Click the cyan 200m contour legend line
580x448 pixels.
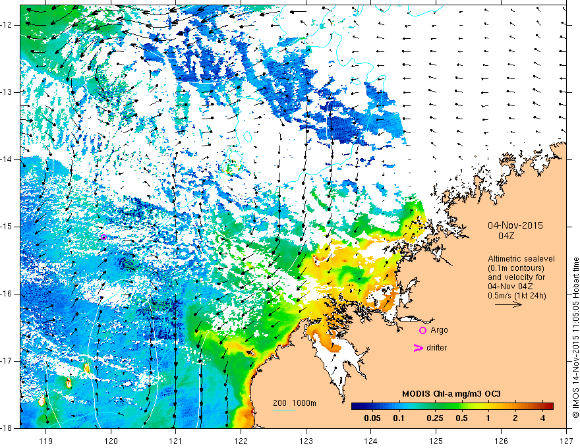[283, 410]
